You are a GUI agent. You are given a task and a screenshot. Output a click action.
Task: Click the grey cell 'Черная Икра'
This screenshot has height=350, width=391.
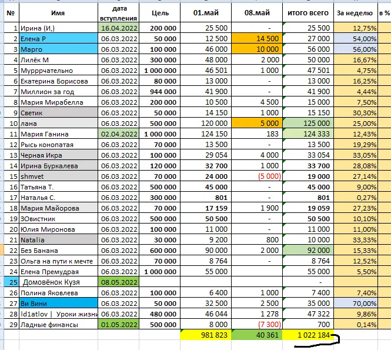(58, 155)
